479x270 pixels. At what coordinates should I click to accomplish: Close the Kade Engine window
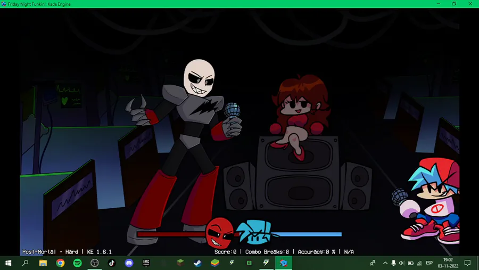point(470,4)
